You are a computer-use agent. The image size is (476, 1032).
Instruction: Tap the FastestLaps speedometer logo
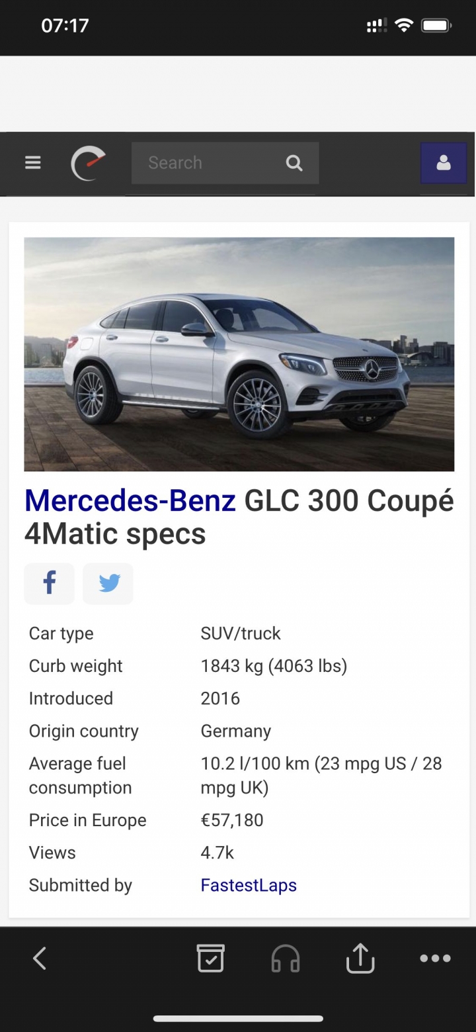(89, 163)
